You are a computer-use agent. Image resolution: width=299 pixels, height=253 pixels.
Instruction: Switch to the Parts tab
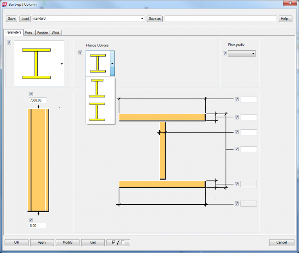(28, 33)
